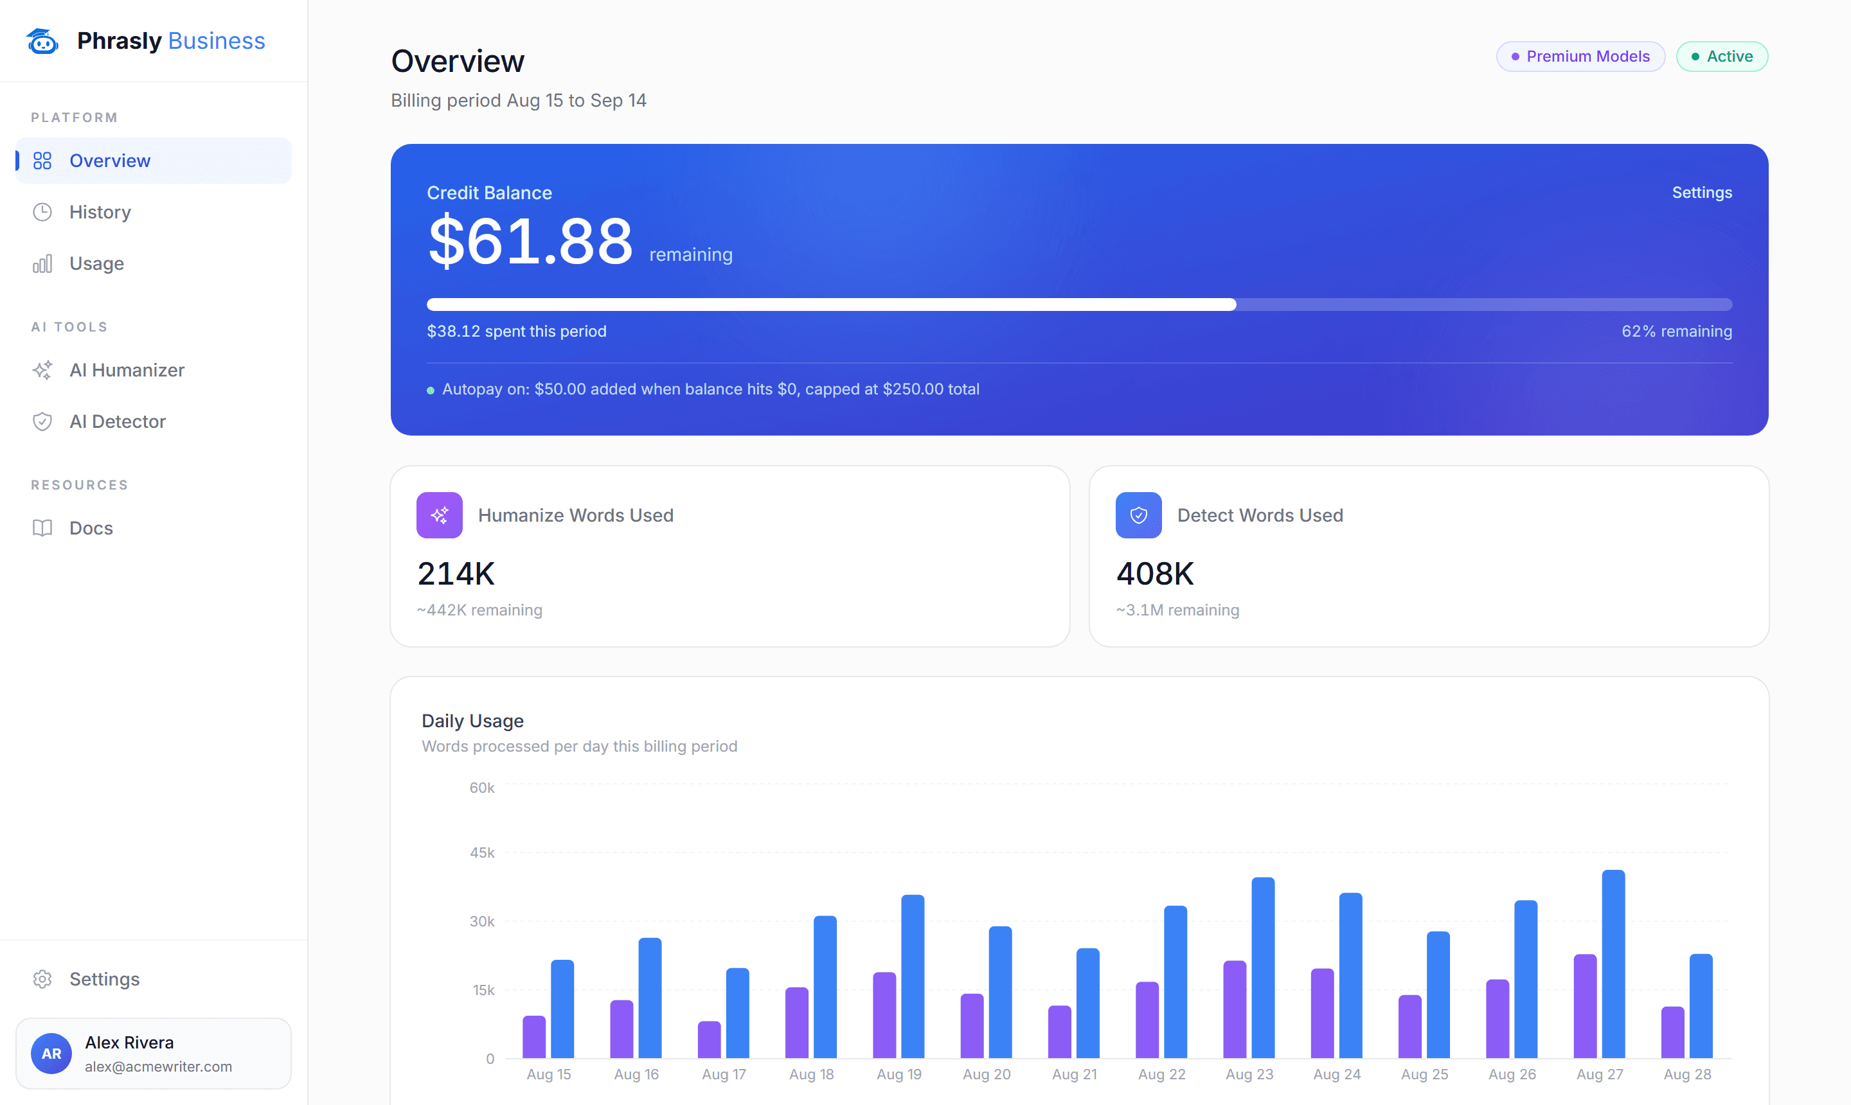
Task: Click the Autopay on description text
Action: pyautogui.click(x=711, y=389)
